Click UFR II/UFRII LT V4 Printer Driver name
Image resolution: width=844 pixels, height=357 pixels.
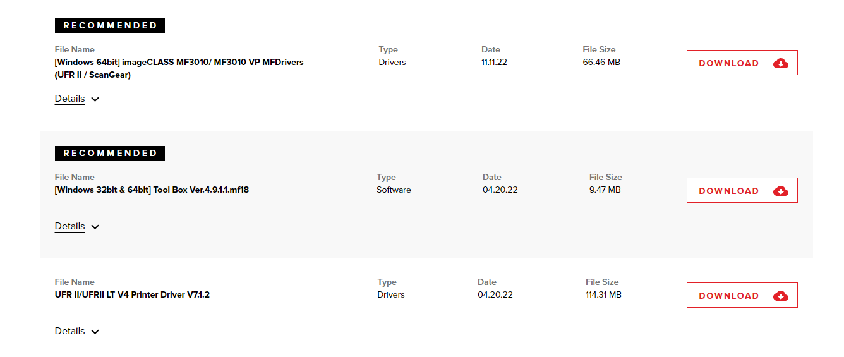(132, 294)
